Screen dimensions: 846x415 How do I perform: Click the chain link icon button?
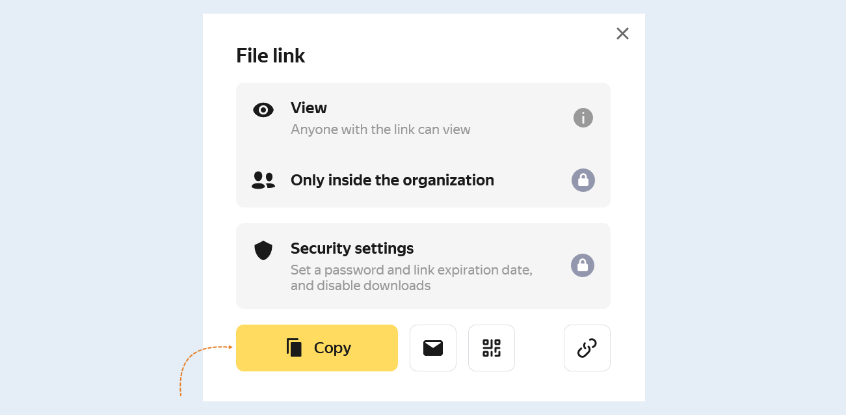(x=587, y=348)
